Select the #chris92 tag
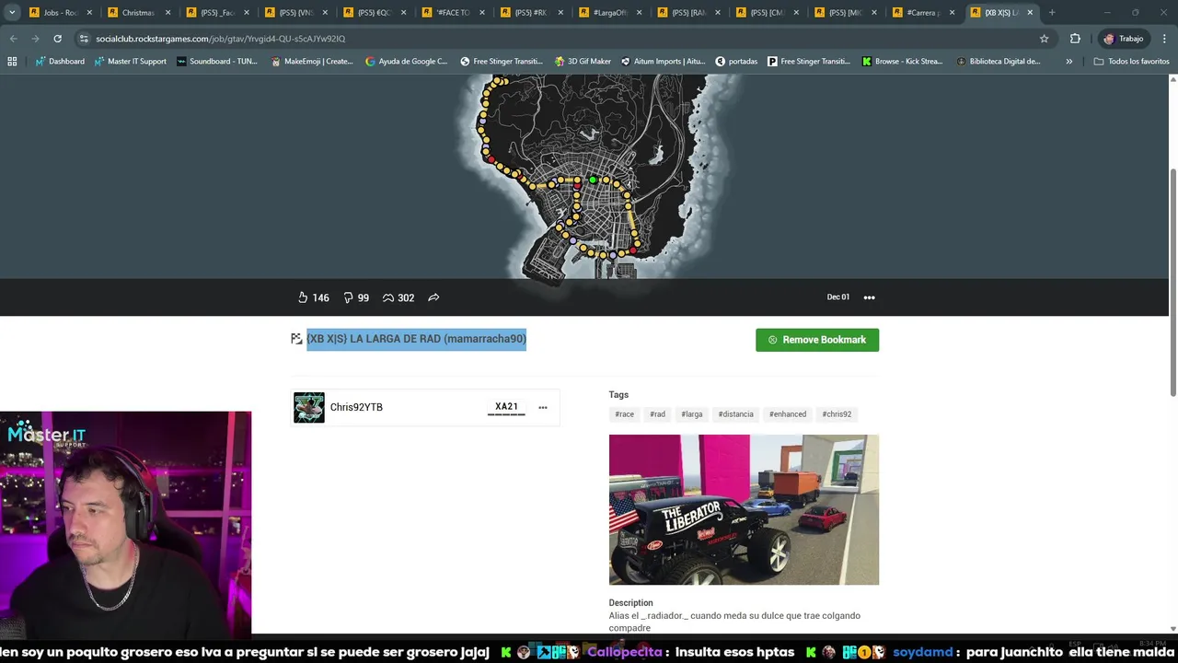 [x=837, y=414]
